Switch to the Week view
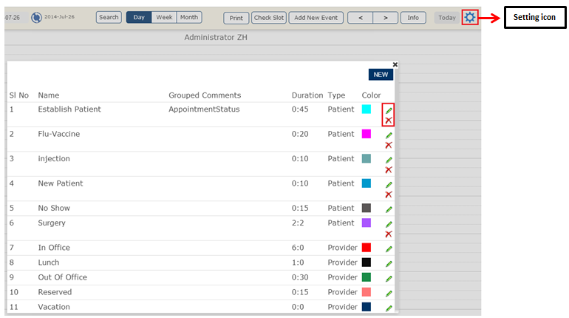 tap(164, 17)
